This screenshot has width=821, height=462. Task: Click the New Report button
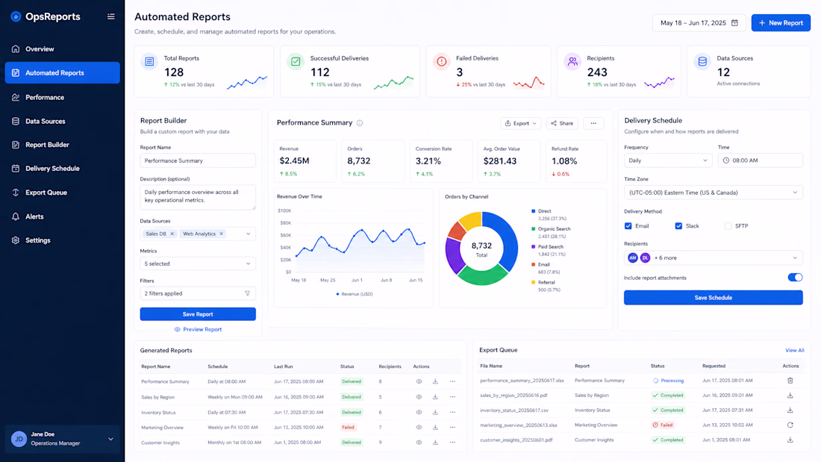781,23
